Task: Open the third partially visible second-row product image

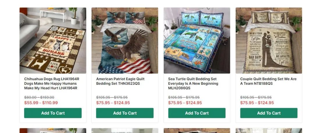Action: pyautogui.click(x=197, y=131)
